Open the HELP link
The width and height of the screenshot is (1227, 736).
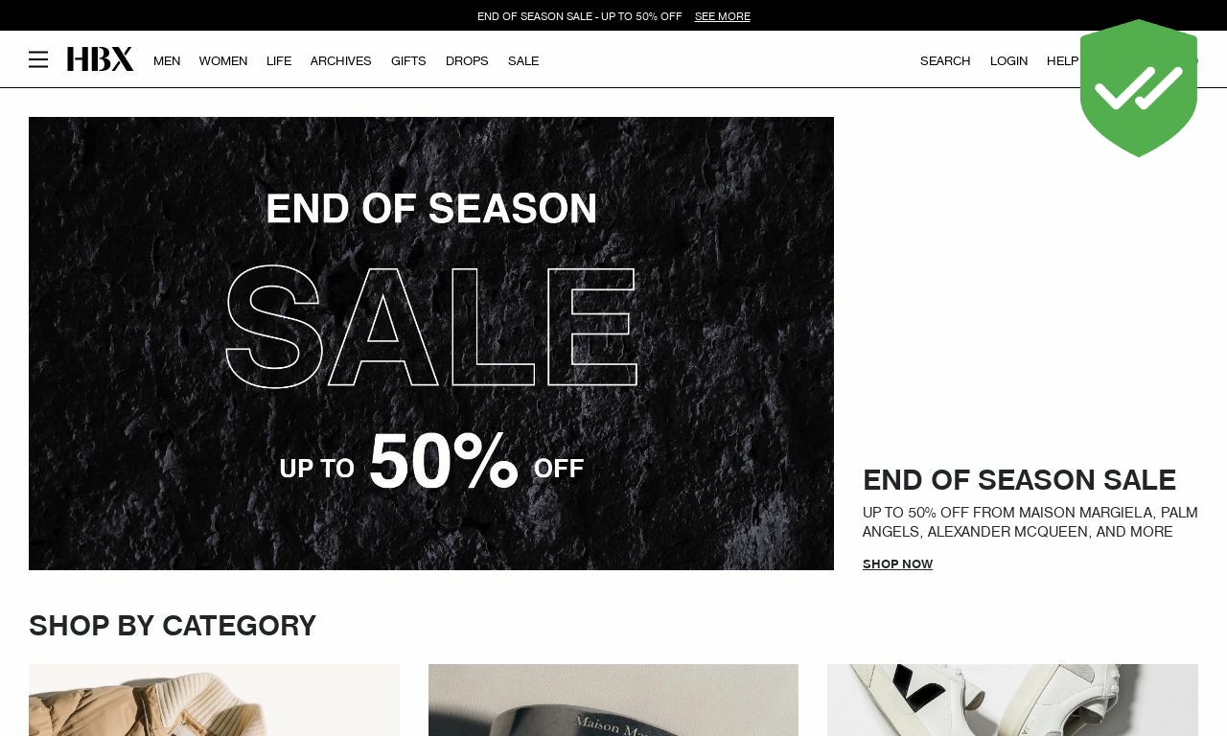[x=1062, y=60]
